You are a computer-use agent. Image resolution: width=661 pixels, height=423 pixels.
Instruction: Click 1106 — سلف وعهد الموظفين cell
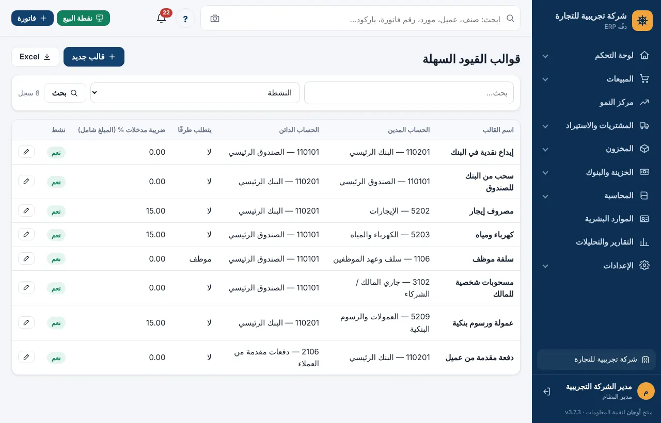[382, 258]
